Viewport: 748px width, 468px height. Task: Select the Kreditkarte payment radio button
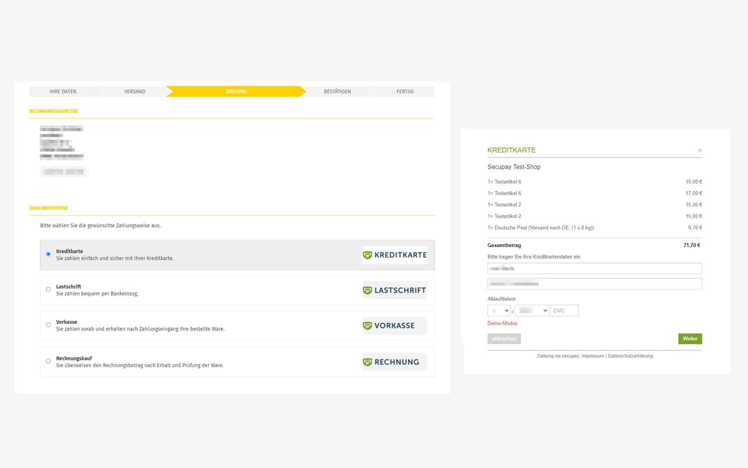pos(48,254)
